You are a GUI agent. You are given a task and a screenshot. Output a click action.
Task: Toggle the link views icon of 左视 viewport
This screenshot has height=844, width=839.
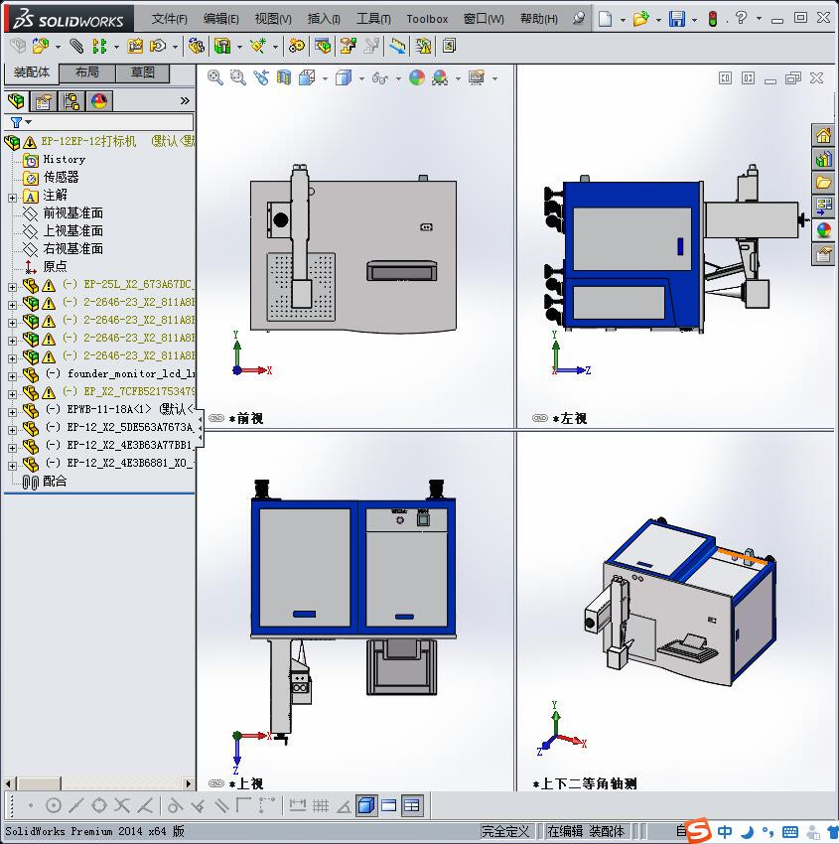pyautogui.click(x=540, y=418)
